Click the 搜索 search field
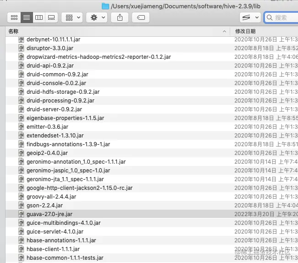The height and width of the screenshot is (263, 298). point(281,17)
